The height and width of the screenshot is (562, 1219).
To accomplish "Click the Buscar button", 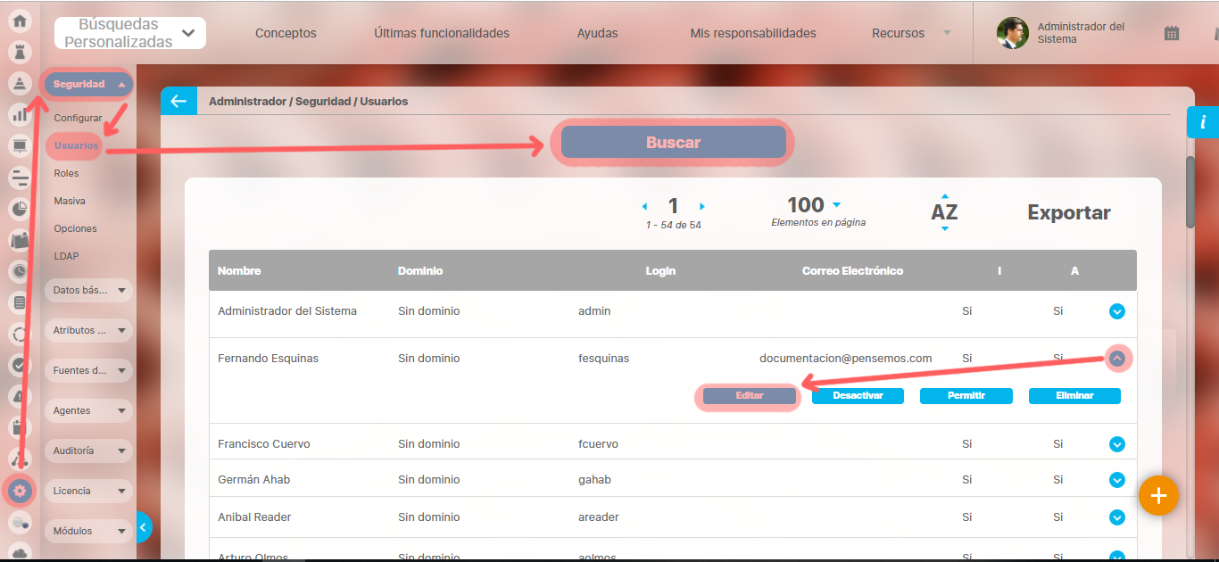I will click(673, 143).
